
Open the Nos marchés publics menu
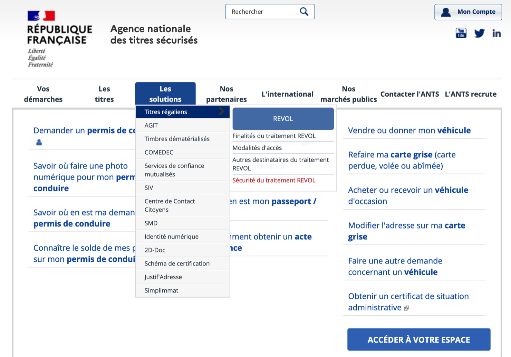348,94
